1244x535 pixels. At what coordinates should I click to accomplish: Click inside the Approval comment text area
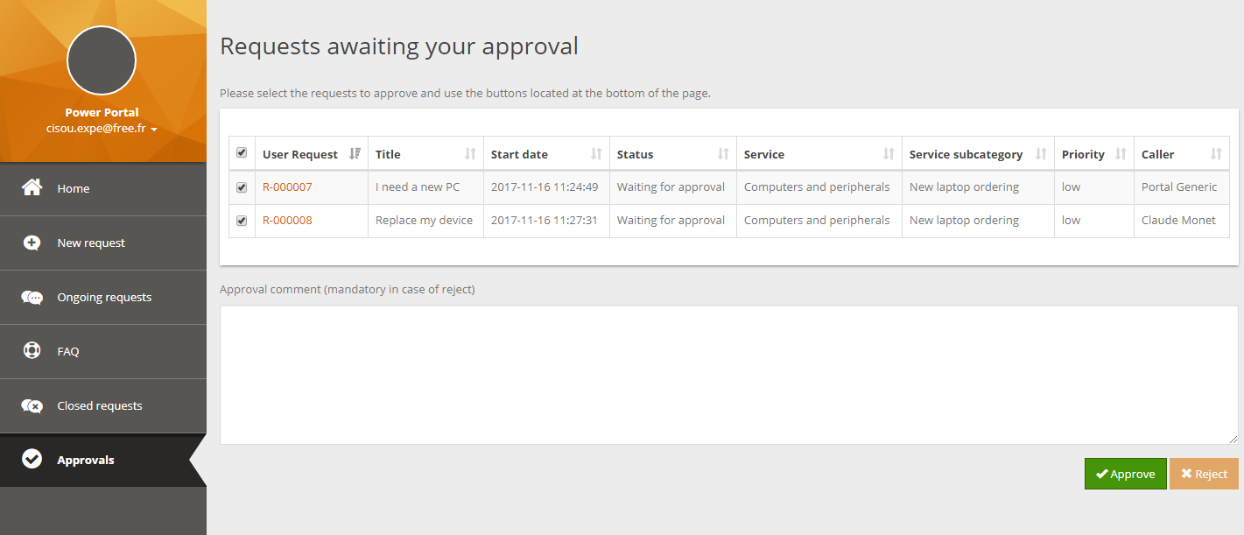(728, 375)
